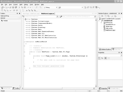Click the Cut scissors icon
This screenshot has width=123, height=92.
click(x=19, y=7)
